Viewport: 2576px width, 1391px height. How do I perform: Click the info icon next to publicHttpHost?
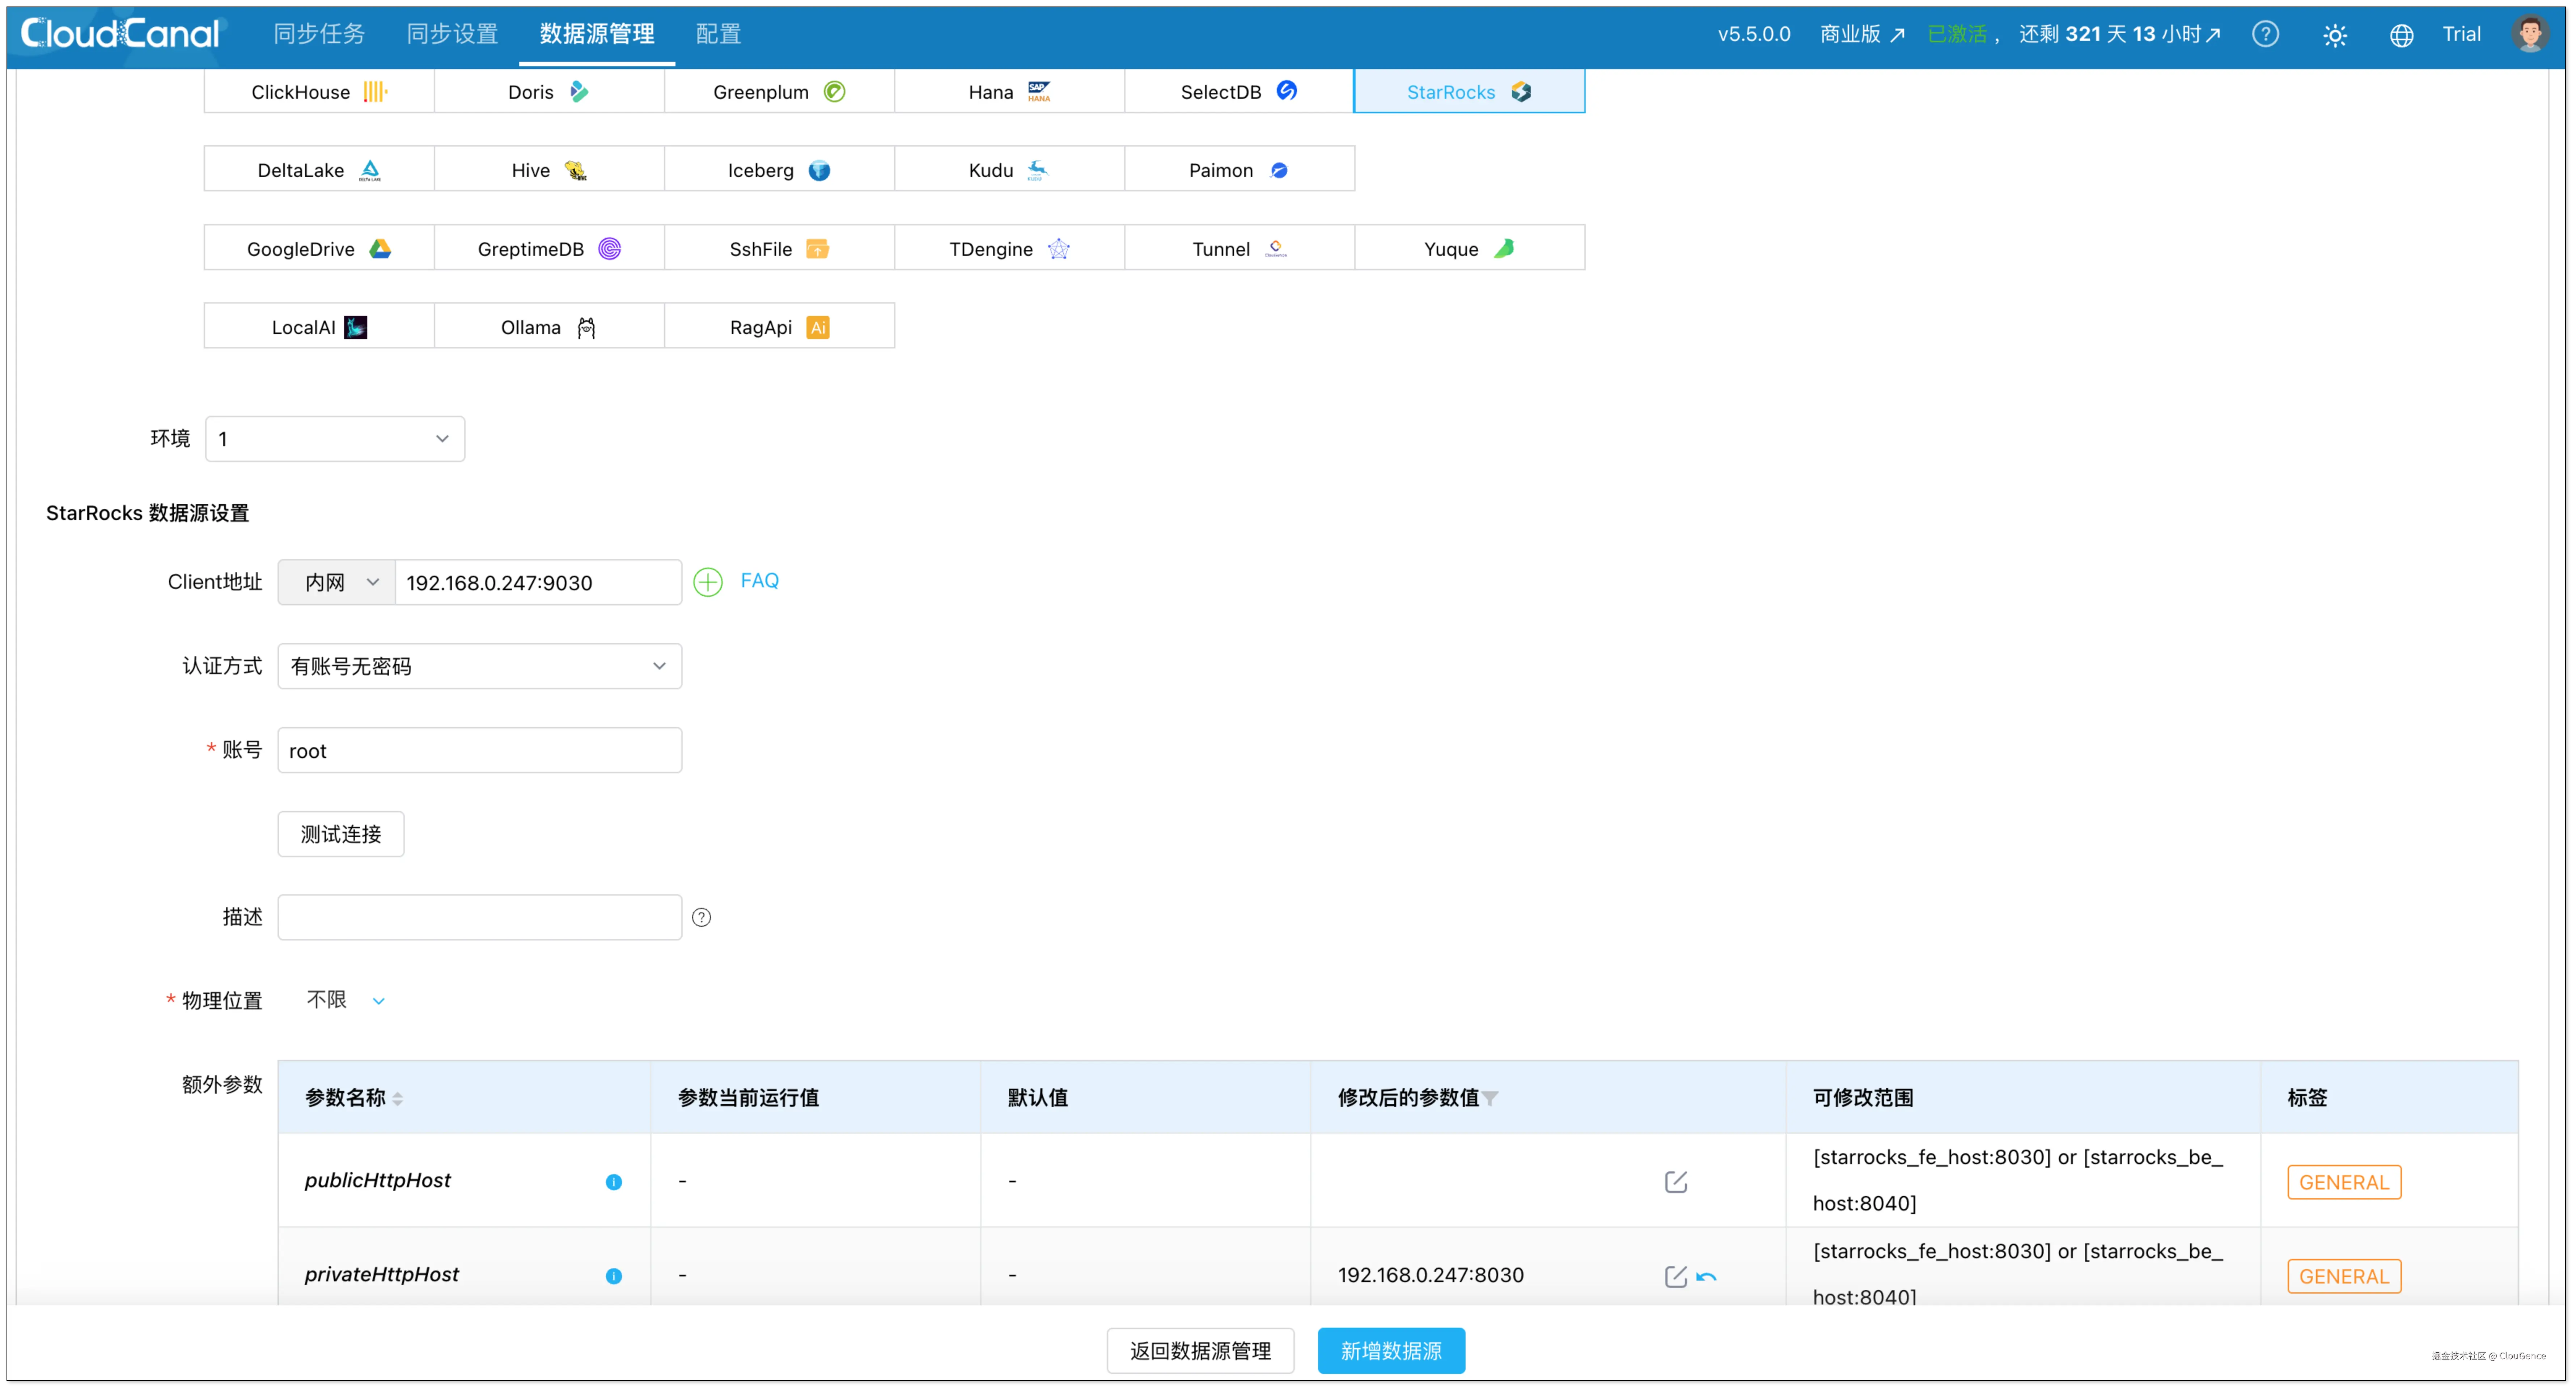614,1182
